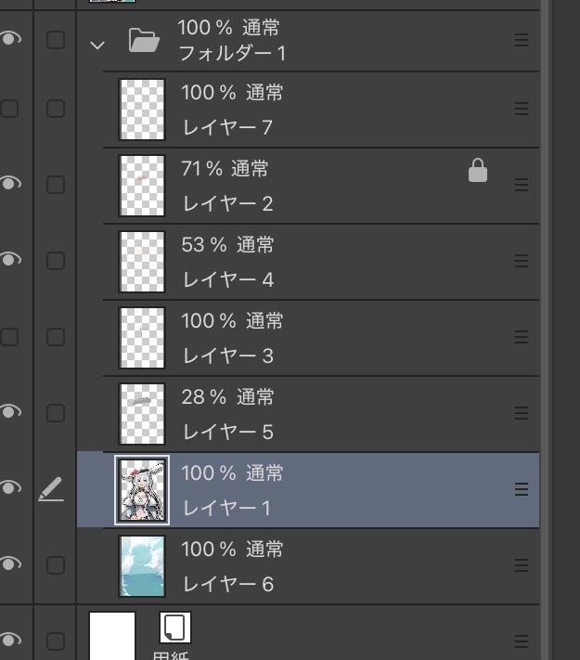Select the レイヤー 4 thumbnail
This screenshot has height=660, width=580.
coord(142,262)
